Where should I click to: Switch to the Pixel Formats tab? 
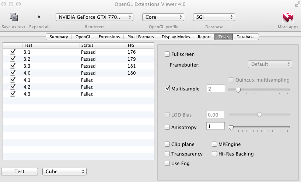pos(140,37)
